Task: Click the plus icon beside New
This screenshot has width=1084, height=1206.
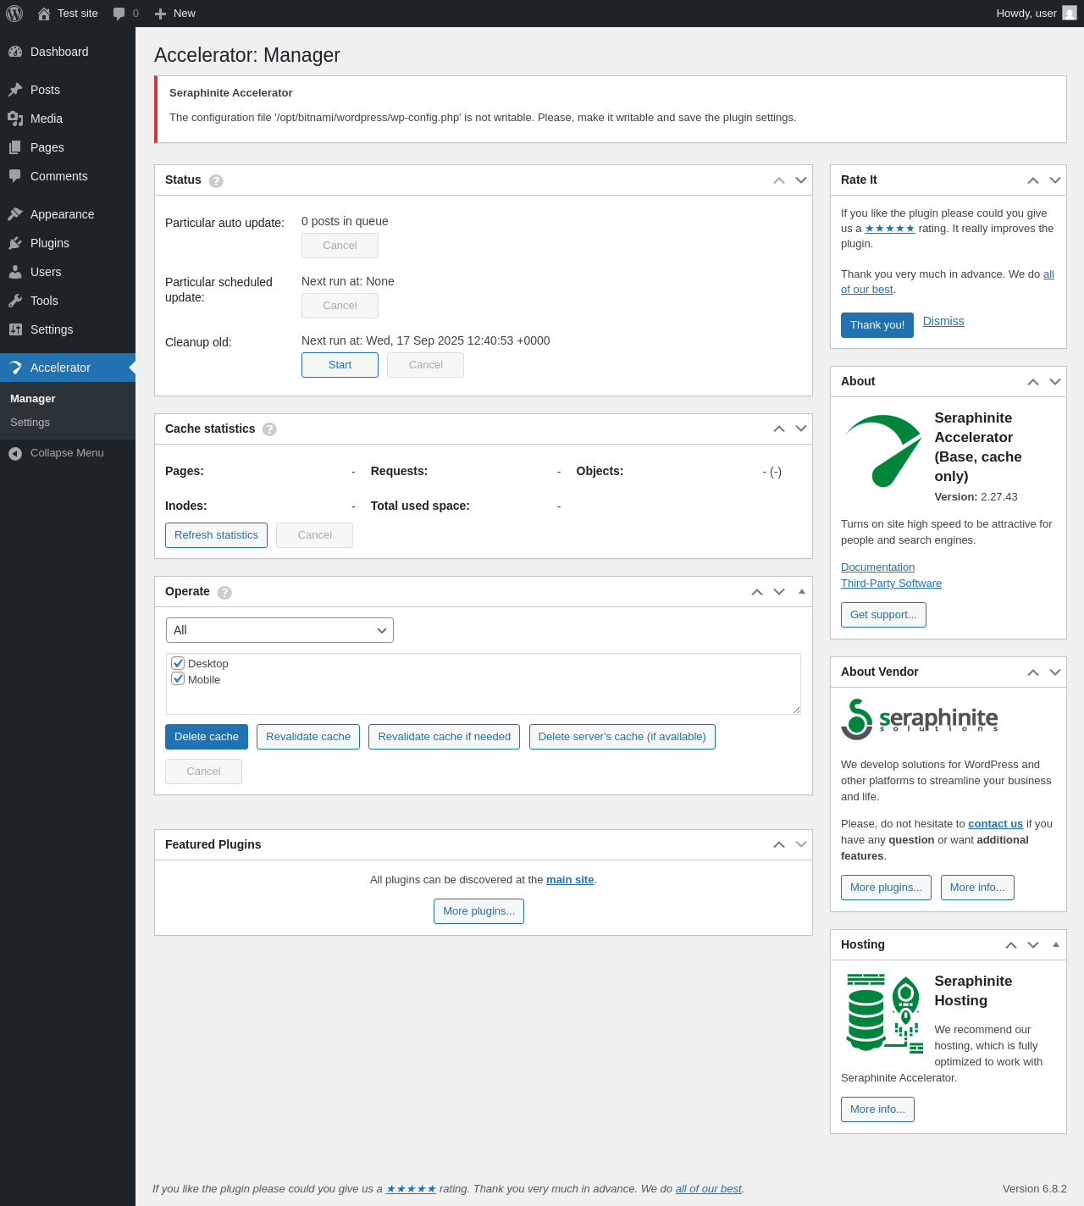Action: point(160,14)
